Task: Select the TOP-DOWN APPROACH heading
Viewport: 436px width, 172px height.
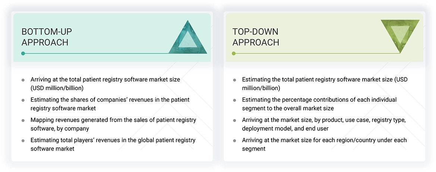Action: [x=256, y=37]
